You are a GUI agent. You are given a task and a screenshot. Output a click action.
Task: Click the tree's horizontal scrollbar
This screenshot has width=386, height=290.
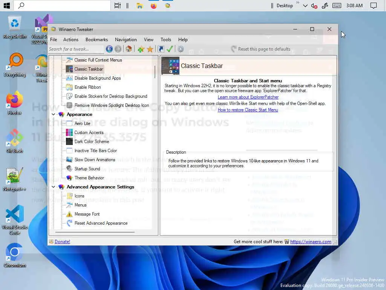click(95, 232)
